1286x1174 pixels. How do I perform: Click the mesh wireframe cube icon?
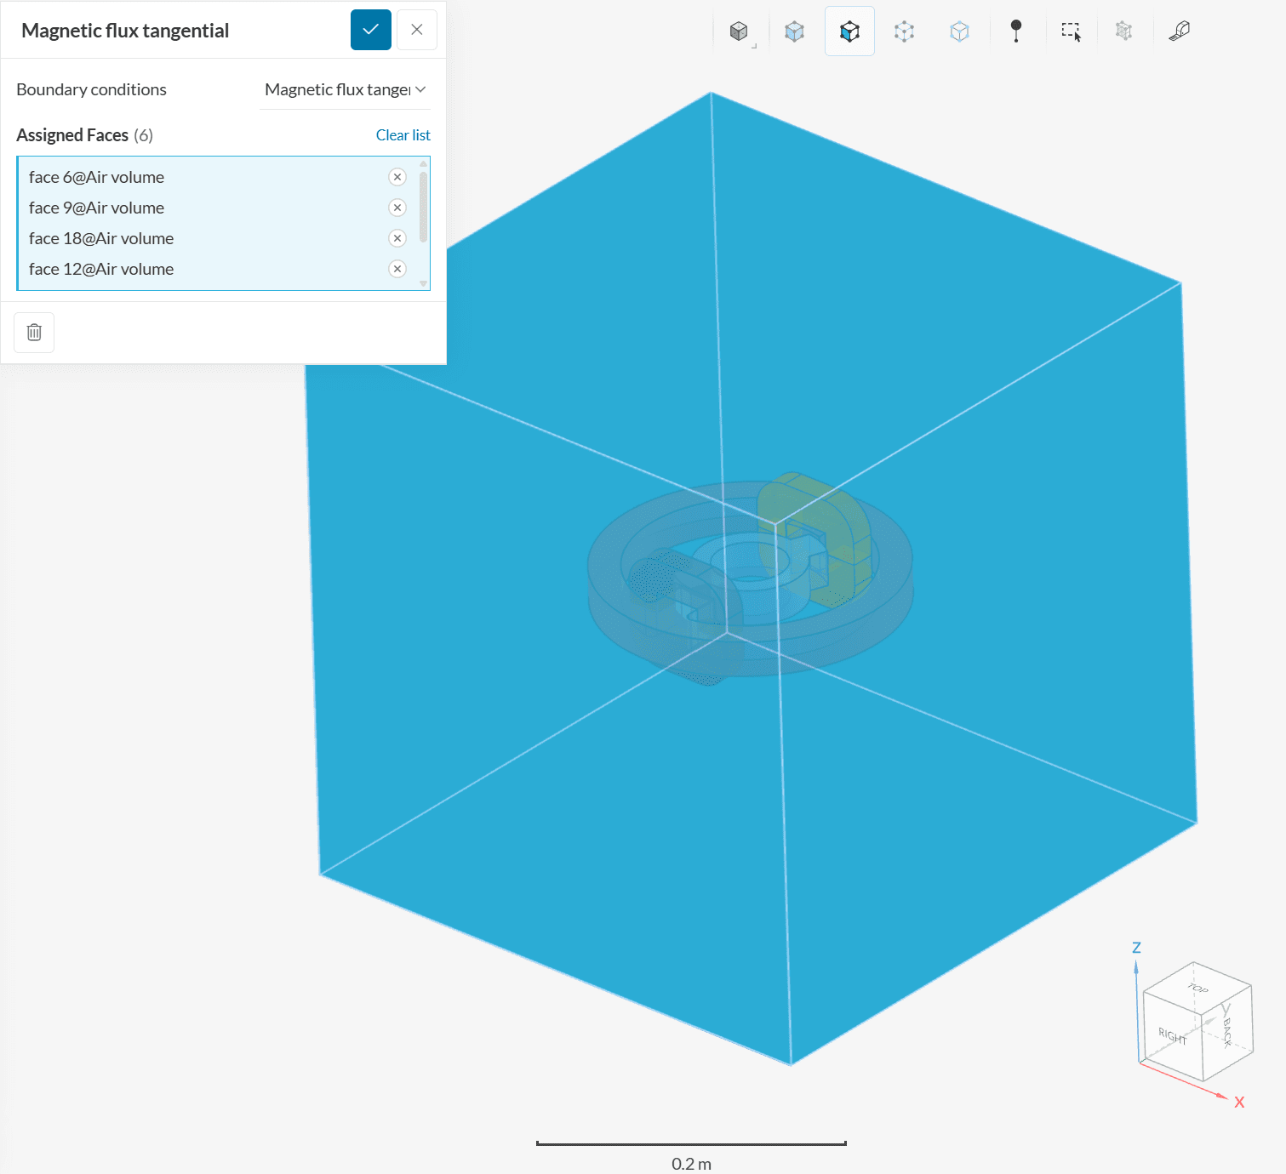(1123, 31)
